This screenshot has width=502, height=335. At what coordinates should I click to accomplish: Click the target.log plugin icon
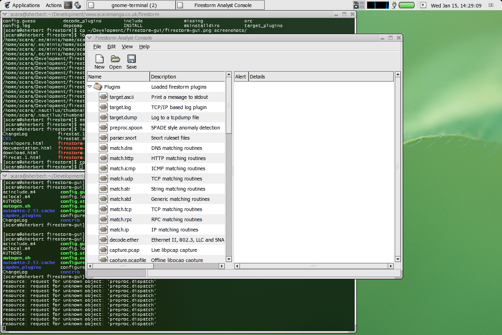[104, 107]
